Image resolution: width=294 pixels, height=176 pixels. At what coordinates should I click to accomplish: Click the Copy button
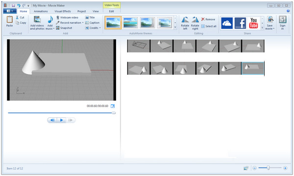[x=21, y=23]
